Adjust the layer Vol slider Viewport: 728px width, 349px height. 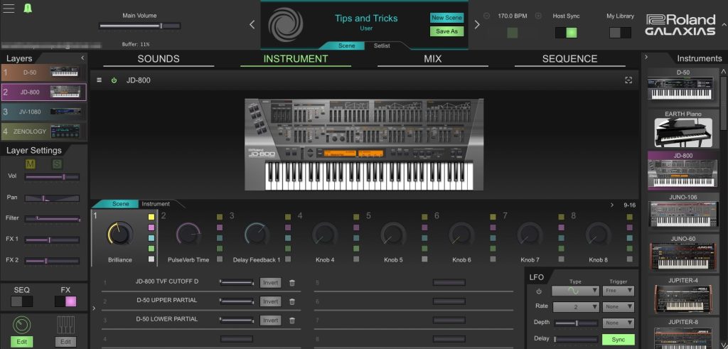[53, 177]
